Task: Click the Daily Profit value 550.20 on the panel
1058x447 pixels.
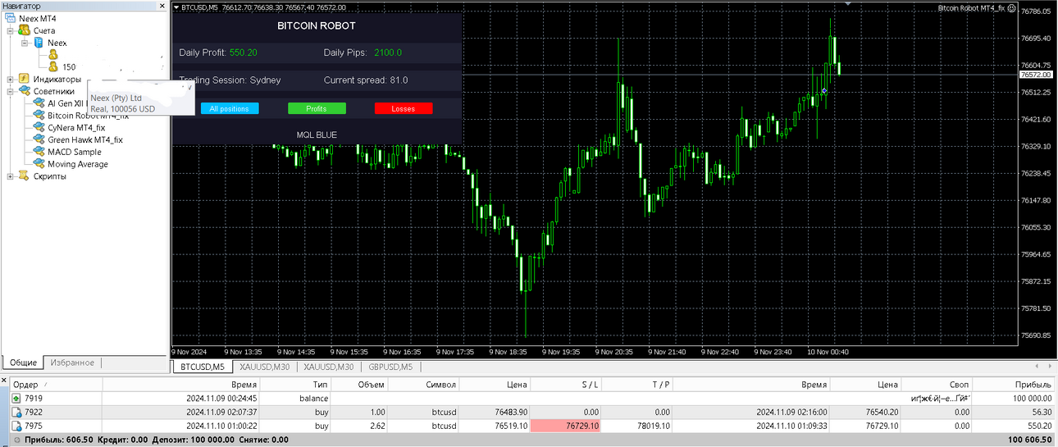Action: click(x=244, y=52)
